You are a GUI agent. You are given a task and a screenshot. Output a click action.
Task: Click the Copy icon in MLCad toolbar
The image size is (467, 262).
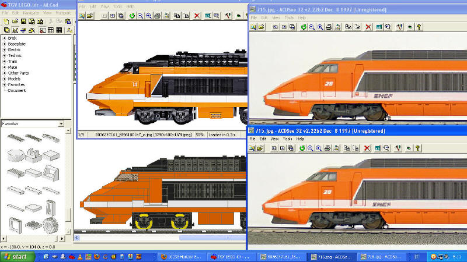[60, 22]
